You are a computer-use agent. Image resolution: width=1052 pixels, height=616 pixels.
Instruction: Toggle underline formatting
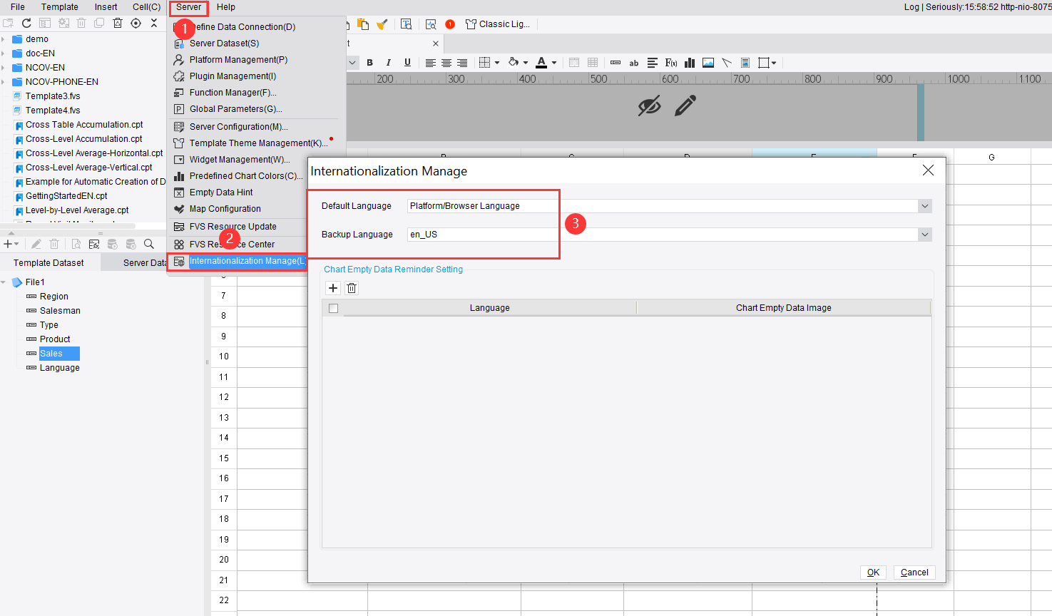click(x=407, y=63)
